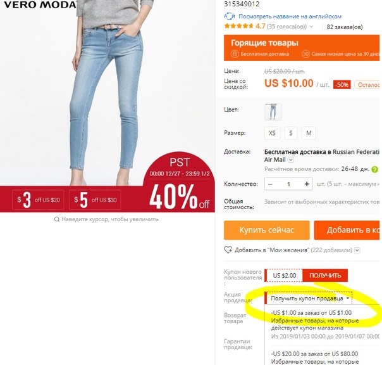Click the green question mark next to delivery time

[x=374, y=169]
